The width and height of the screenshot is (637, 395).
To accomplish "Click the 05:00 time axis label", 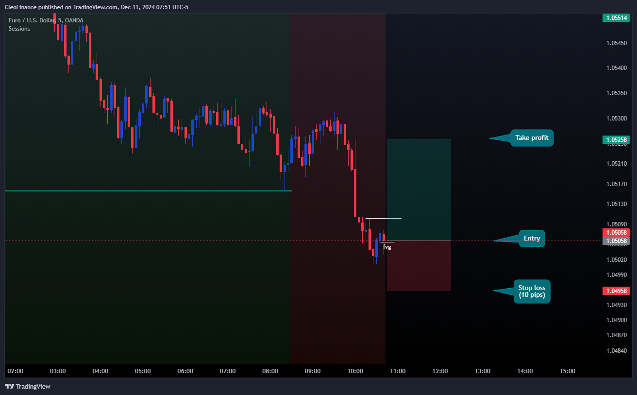I will [x=143, y=371].
